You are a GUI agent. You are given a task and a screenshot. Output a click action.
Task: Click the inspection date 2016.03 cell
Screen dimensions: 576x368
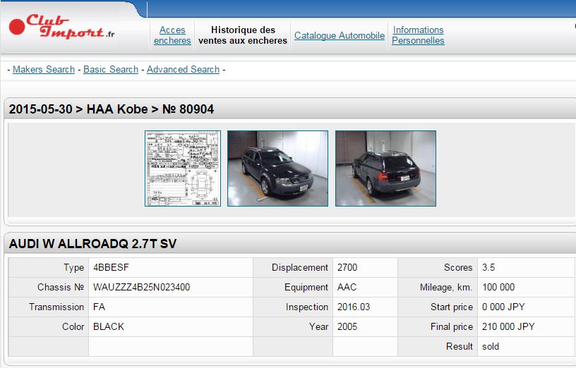point(353,307)
